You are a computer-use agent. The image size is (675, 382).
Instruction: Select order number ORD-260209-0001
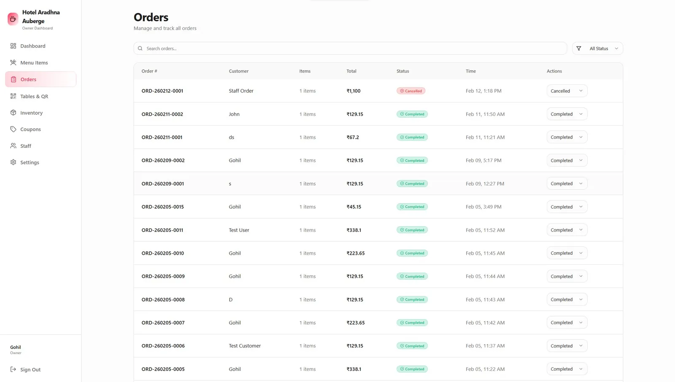click(163, 184)
